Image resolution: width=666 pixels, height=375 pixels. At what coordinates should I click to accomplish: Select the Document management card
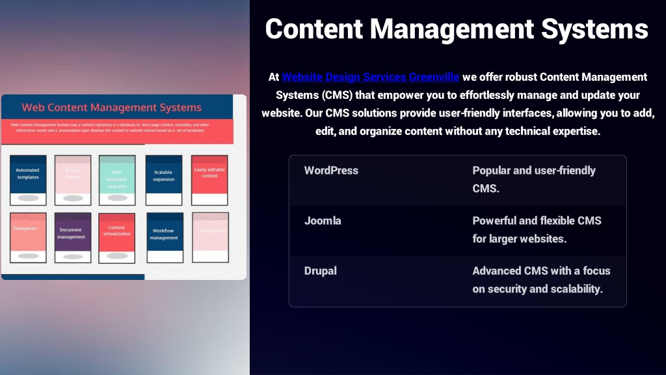[73, 238]
